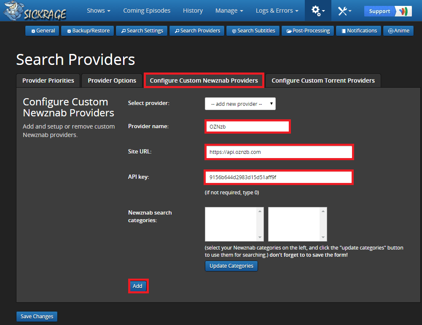This screenshot has width=422, height=325.
Task: Click Save Changes at the bottom
Action: pos(37,317)
